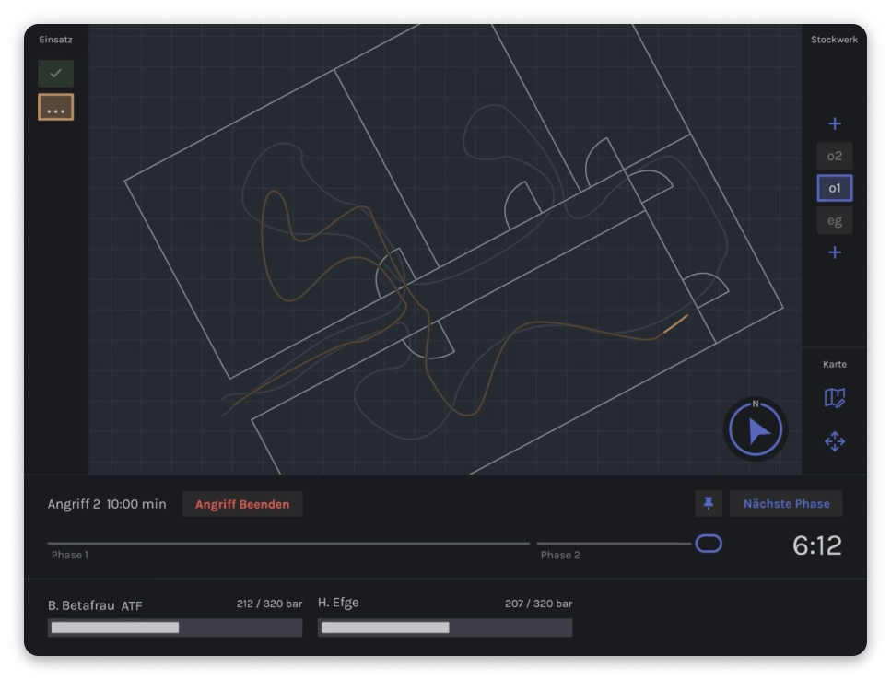
Task: Click B. Betafrau air pressure bar
Action: (x=175, y=627)
